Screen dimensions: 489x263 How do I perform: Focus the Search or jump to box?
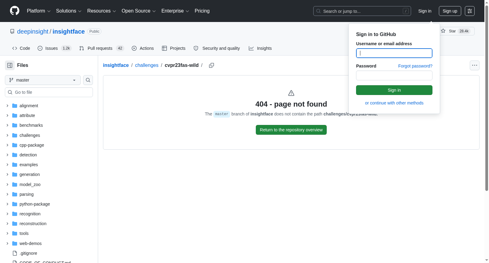click(362, 11)
